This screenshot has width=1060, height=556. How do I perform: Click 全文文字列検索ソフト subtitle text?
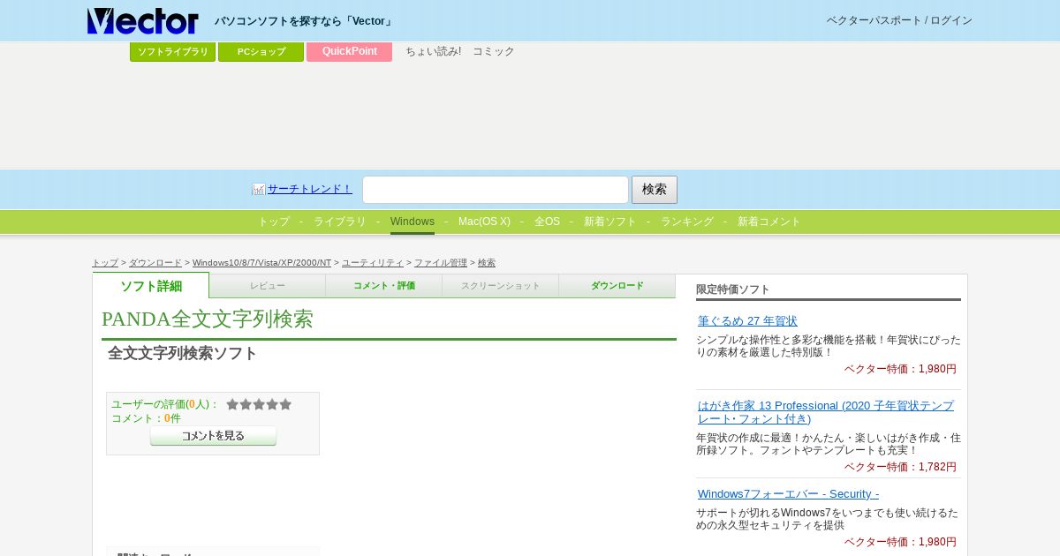[x=182, y=353]
